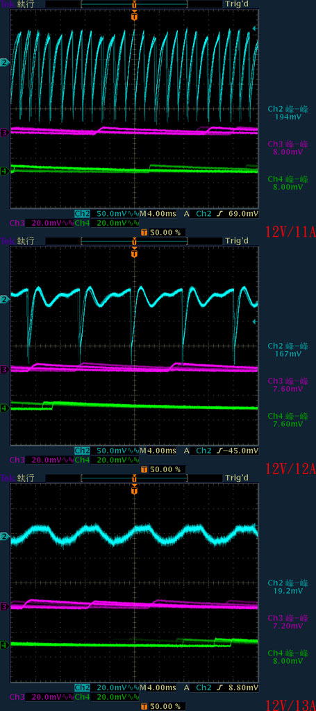316x711 pixels.
Task: Click the red 12V/11A label
Action: (x=290, y=232)
